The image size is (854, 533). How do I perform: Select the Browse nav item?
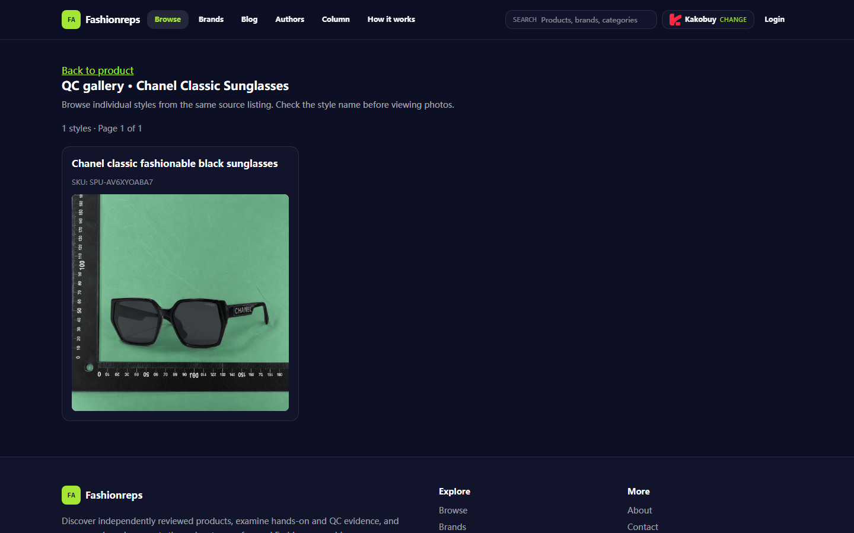coord(168,20)
